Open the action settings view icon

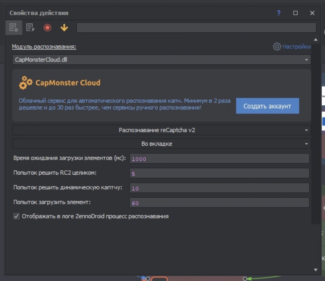pyautogui.click(x=14, y=28)
